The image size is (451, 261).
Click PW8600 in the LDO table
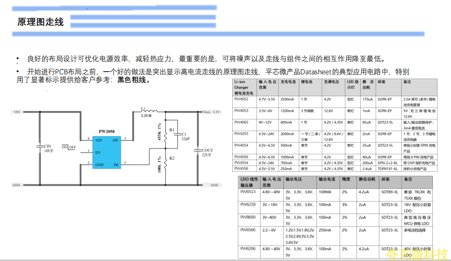(248, 217)
